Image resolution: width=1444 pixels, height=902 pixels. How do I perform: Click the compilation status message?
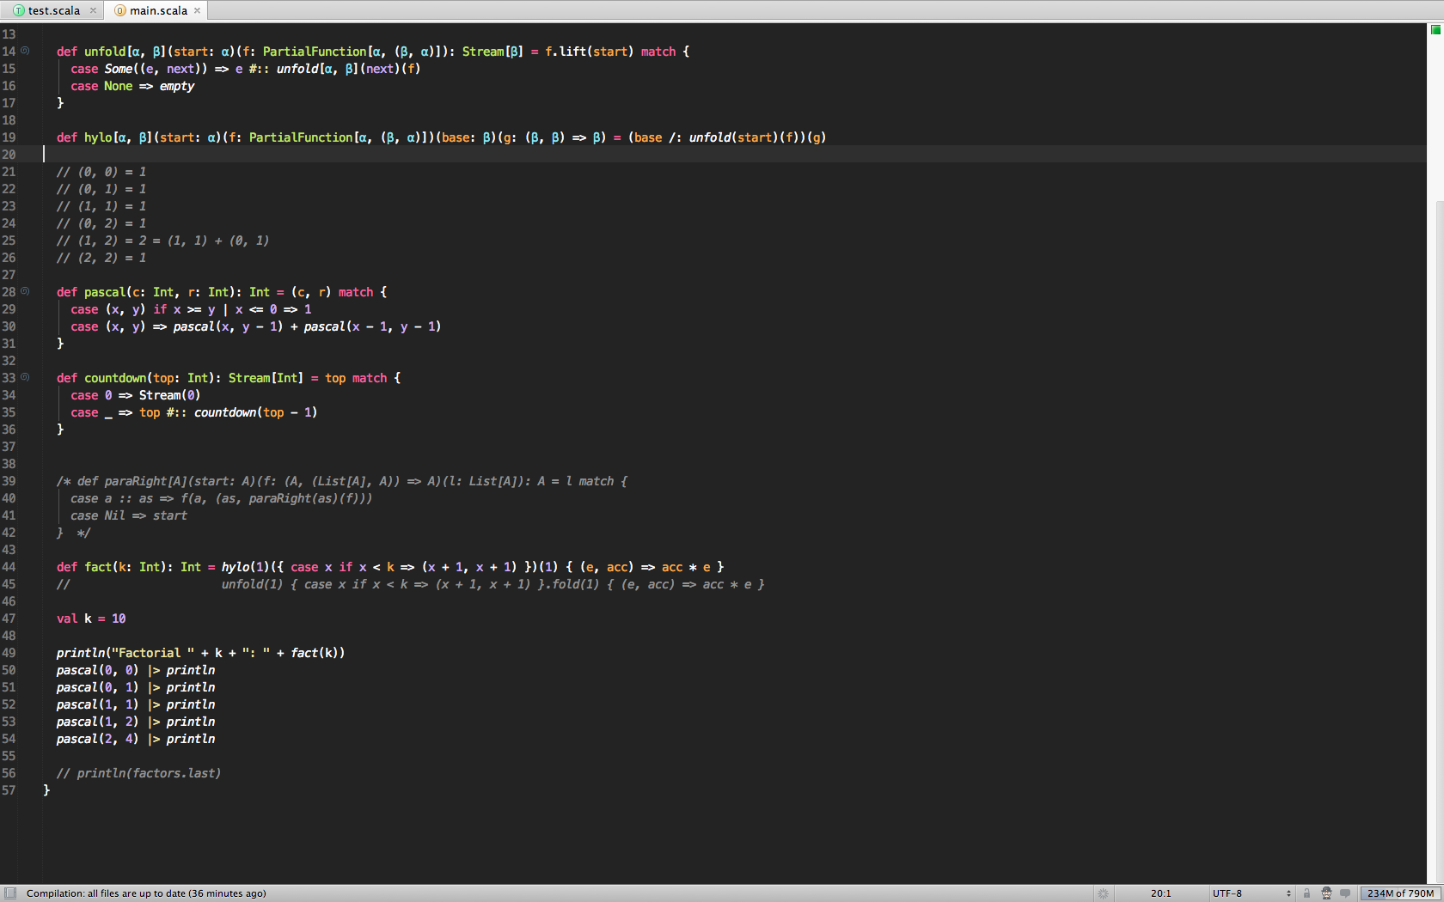click(146, 893)
